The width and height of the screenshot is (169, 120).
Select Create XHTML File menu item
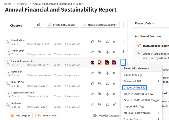pyautogui.click(x=134, y=88)
